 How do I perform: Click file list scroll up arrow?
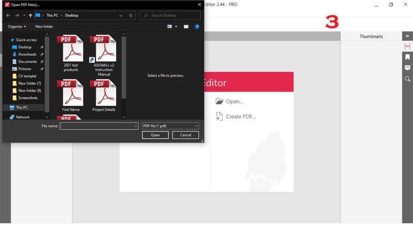(124, 34)
